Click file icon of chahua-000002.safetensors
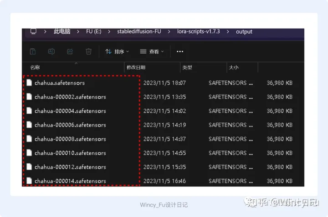This screenshot has width=328, height=217. click(x=29, y=97)
